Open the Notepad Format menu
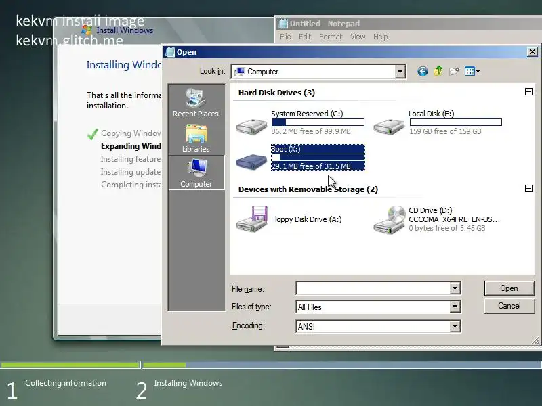 pos(331,37)
